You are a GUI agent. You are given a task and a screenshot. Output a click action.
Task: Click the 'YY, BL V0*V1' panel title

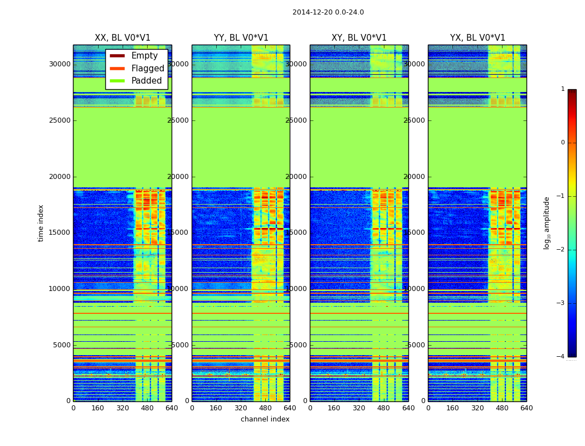(x=241, y=38)
